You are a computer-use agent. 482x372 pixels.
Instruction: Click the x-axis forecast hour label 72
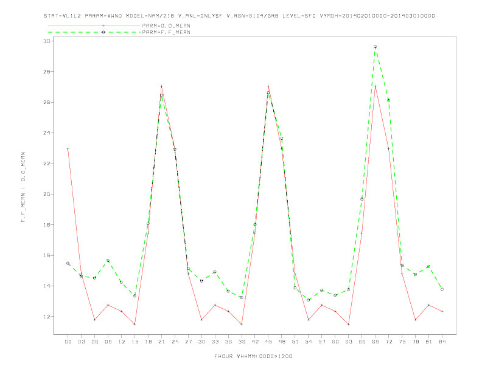pos(388,342)
